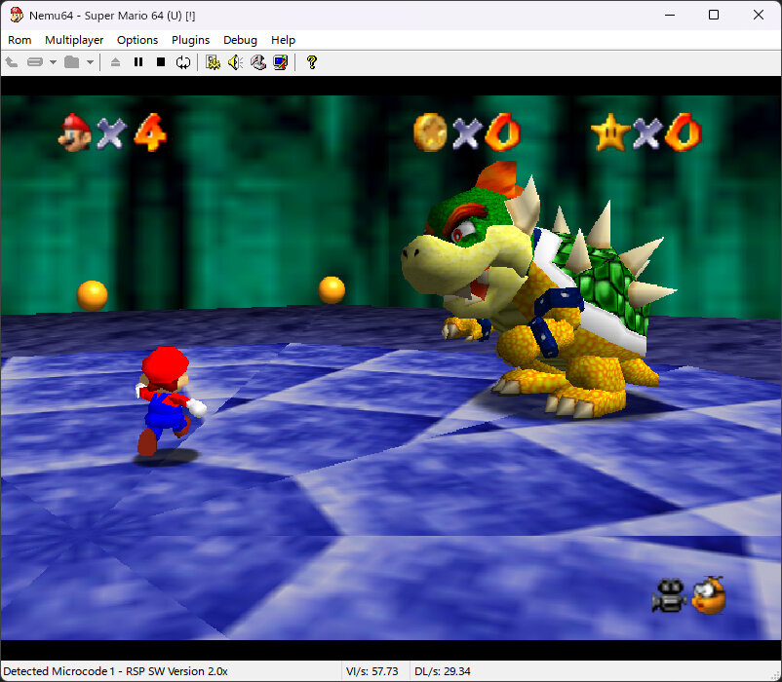Maximize the Nemu64 window
The width and height of the screenshot is (782, 682).
(714, 15)
